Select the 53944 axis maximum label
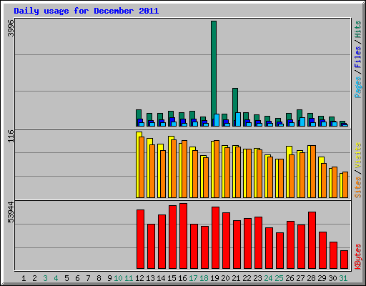Viewport: 366px width, 286px height. [11, 212]
